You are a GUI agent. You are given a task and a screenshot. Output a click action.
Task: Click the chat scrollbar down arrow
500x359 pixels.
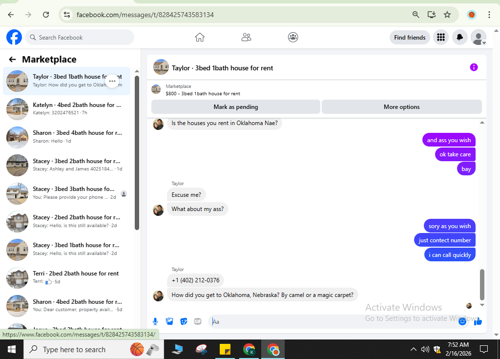point(482,305)
